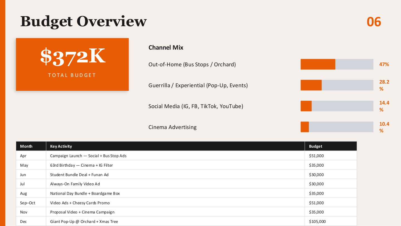Select the Sep–Oct month cell
The image size is (401, 226).
pyautogui.click(x=28, y=203)
